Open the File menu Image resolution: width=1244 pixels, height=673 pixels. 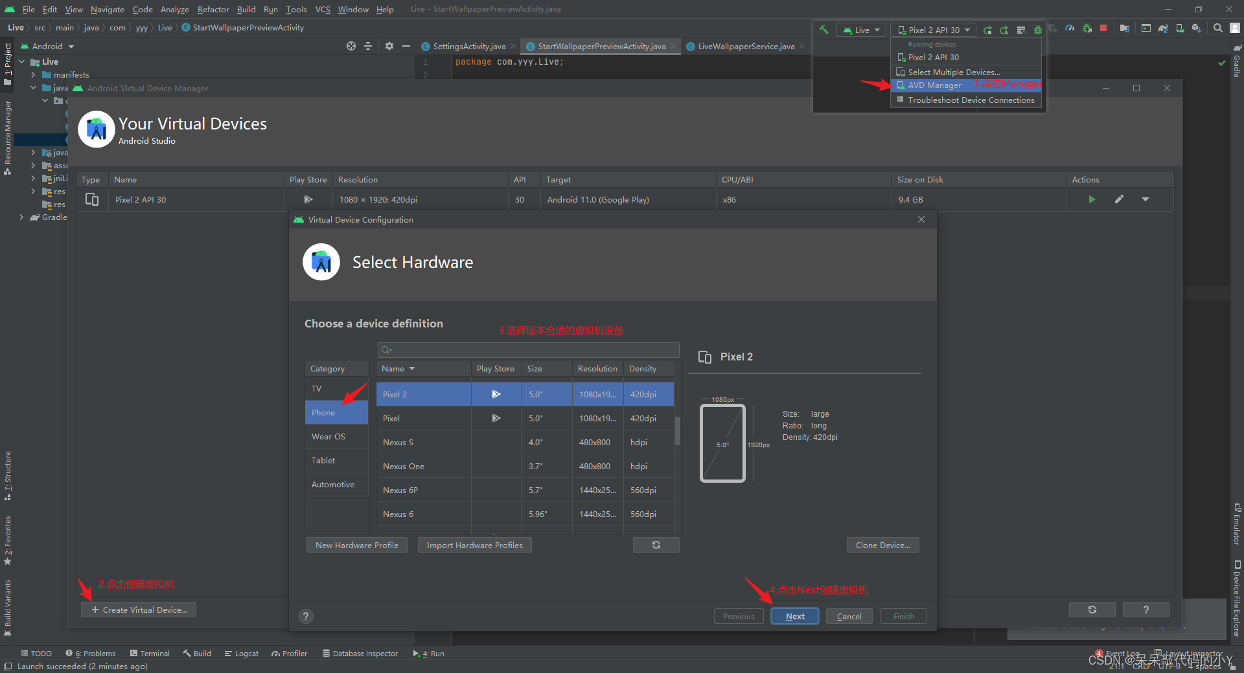[29, 9]
